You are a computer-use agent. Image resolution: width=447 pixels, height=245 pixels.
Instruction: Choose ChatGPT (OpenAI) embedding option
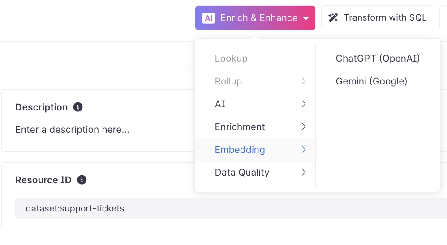(x=378, y=59)
